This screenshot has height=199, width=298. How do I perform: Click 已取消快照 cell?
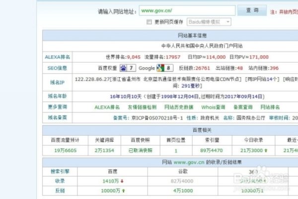click(x=141, y=150)
